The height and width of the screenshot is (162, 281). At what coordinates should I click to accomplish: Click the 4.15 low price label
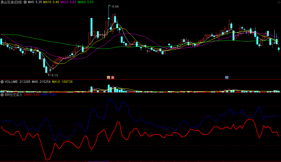click(x=55, y=75)
